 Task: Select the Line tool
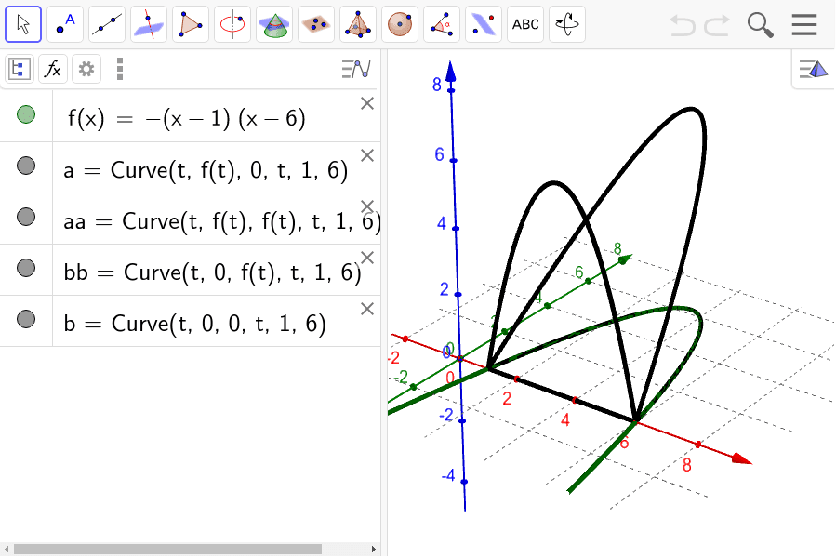click(106, 23)
